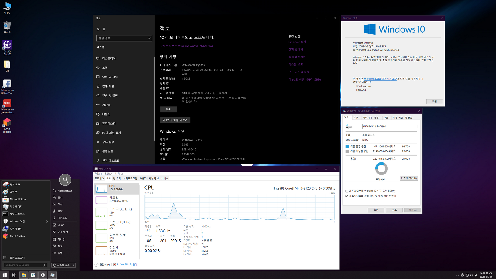
Task: Switch to 프로세스 tab in Task Manager
Action: (99, 179)
